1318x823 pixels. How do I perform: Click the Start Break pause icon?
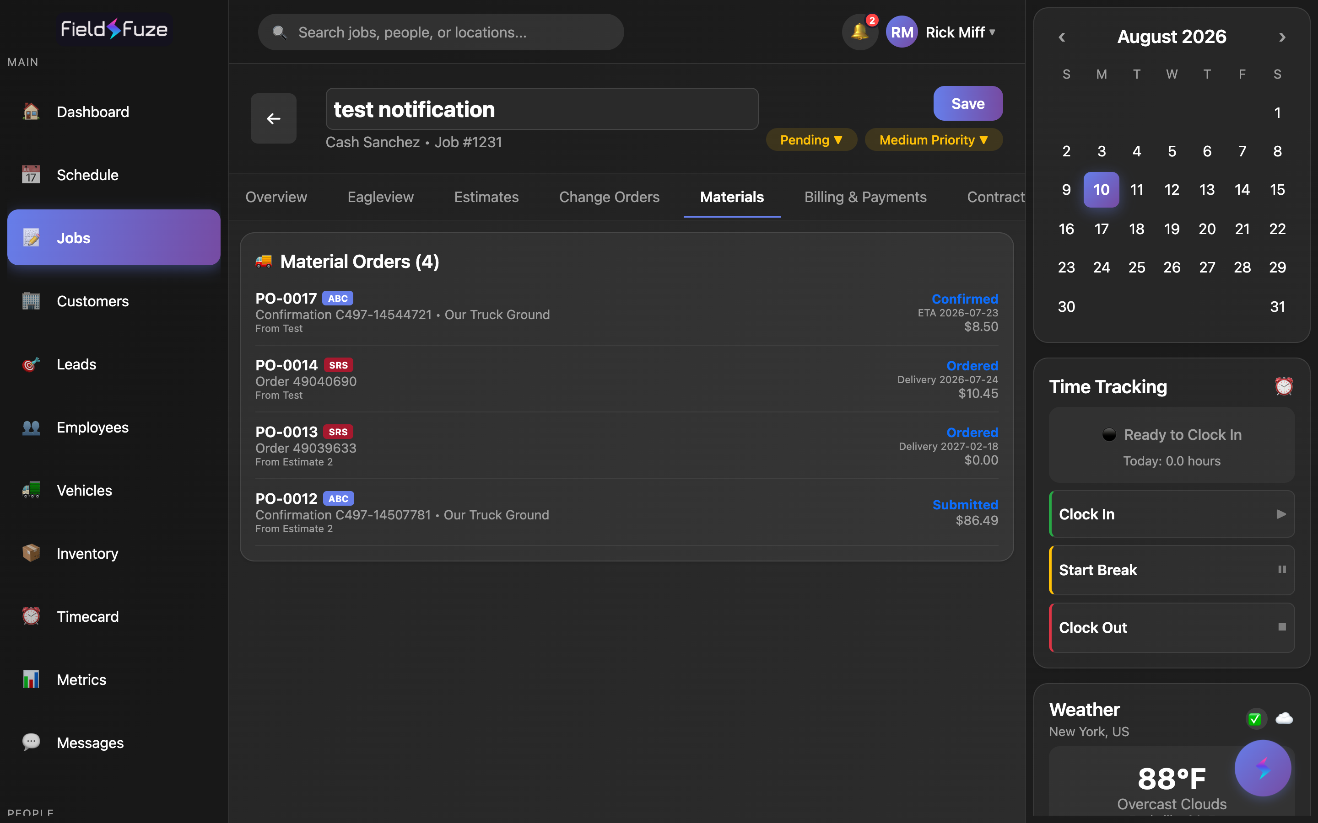click(1282, 569)
